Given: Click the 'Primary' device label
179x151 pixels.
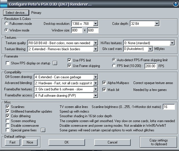Looking at the screenshot, I should tap(36, 13).
